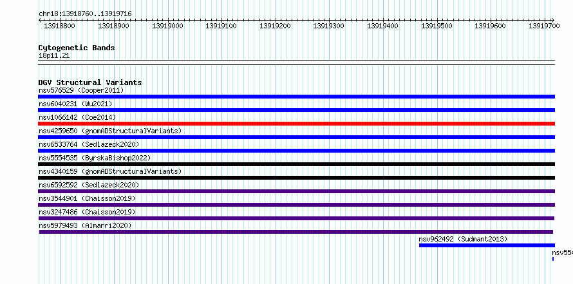
Task: Click the purple bar under nsv3544901
Action: click(296, 205)
